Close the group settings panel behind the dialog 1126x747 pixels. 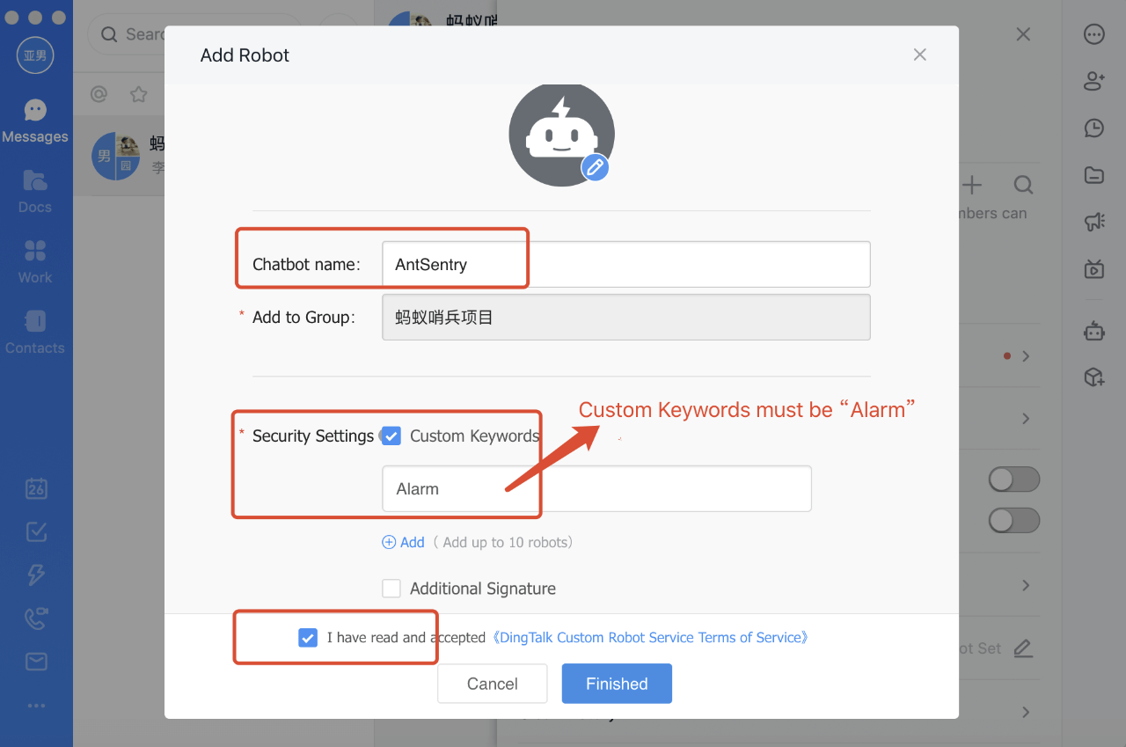click(x=1023, y=34)
